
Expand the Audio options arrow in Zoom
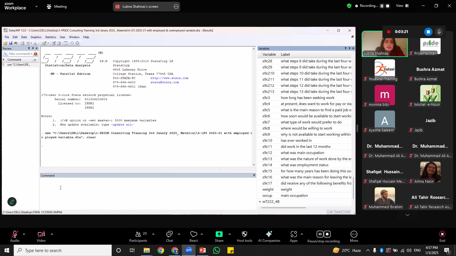coord(24,234)
